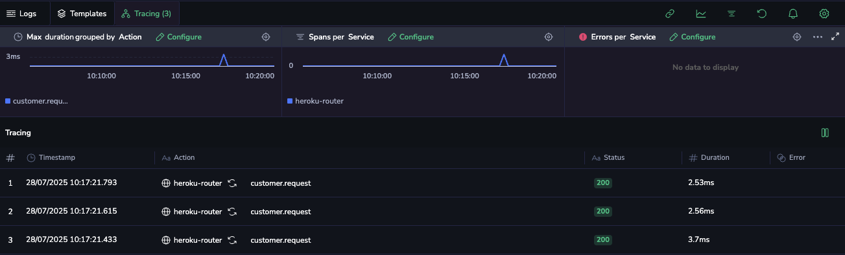
Task: Click Configure on Errors per Service panel
Action: coord(693,37)
